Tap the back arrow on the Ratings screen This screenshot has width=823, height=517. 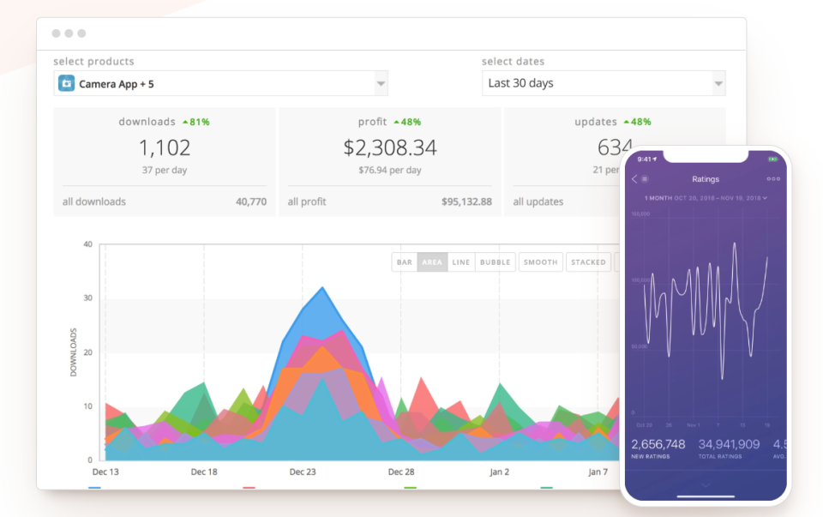tap(633, 178)
